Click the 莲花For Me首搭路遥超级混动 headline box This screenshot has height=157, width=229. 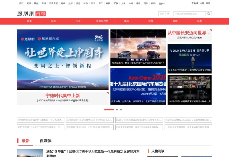pos(139,120)
